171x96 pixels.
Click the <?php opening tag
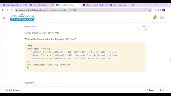click(29, 46)
